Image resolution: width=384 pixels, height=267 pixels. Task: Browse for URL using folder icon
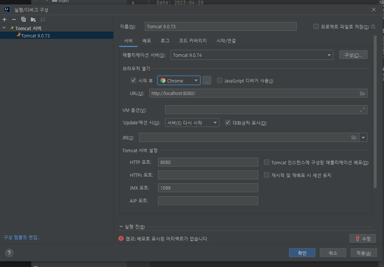pyautogui.click(x=362, y=93)
